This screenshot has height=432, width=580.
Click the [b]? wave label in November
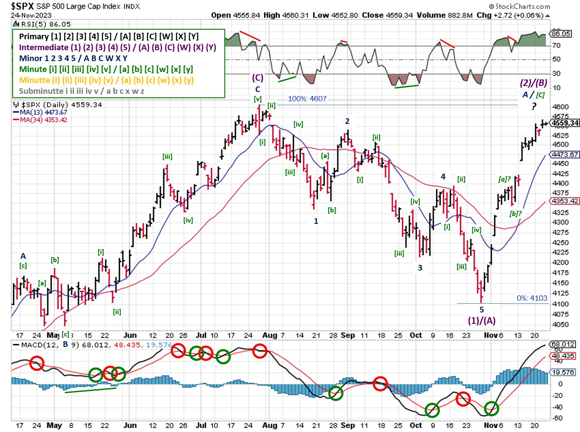click(x=515, y=214)
